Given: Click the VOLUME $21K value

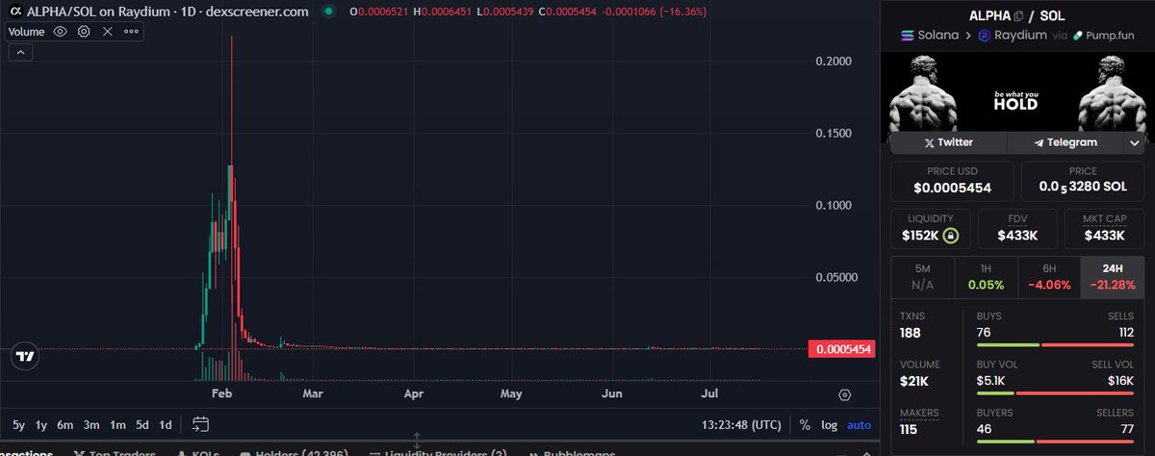Looking at the screenshot, I should [x=913, y=382].
